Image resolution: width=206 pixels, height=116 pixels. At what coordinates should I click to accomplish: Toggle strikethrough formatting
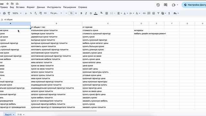point(91,13)
